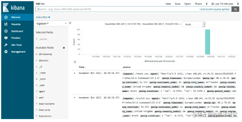Click New in top menu
Image resolution: width=242 pixels, height=122 pixels.
[x=168, y=4]
